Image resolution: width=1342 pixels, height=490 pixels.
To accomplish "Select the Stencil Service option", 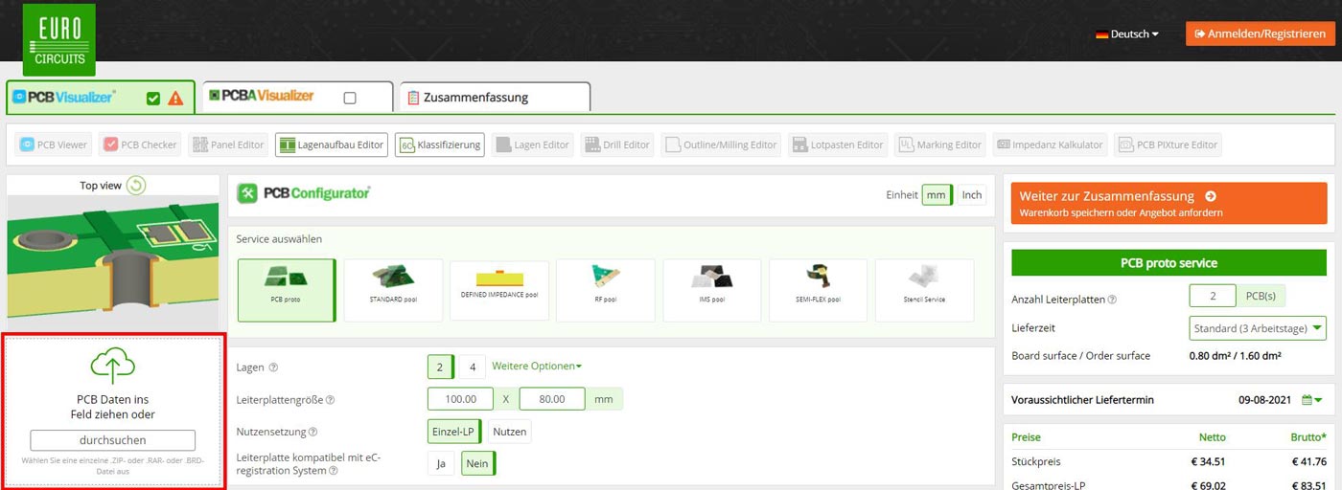I will click(x=924, y=290).
